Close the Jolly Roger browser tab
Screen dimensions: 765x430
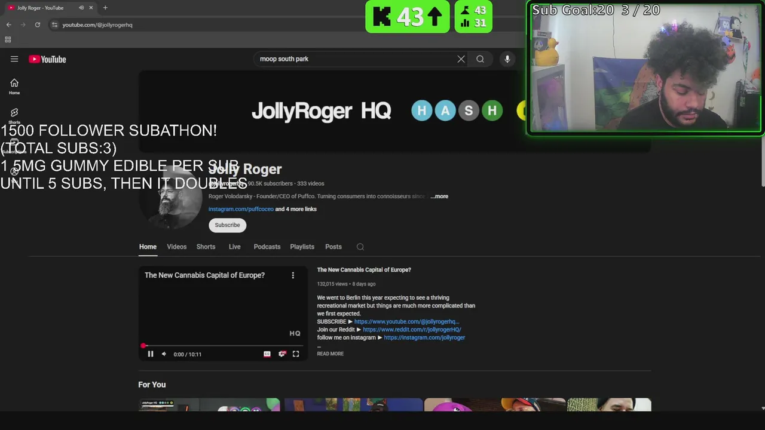pos(91,8)
